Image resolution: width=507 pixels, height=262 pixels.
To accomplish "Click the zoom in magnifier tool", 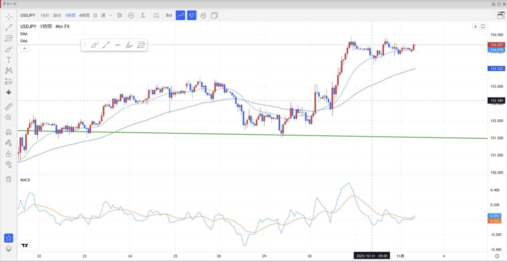I will coord(8,117).
